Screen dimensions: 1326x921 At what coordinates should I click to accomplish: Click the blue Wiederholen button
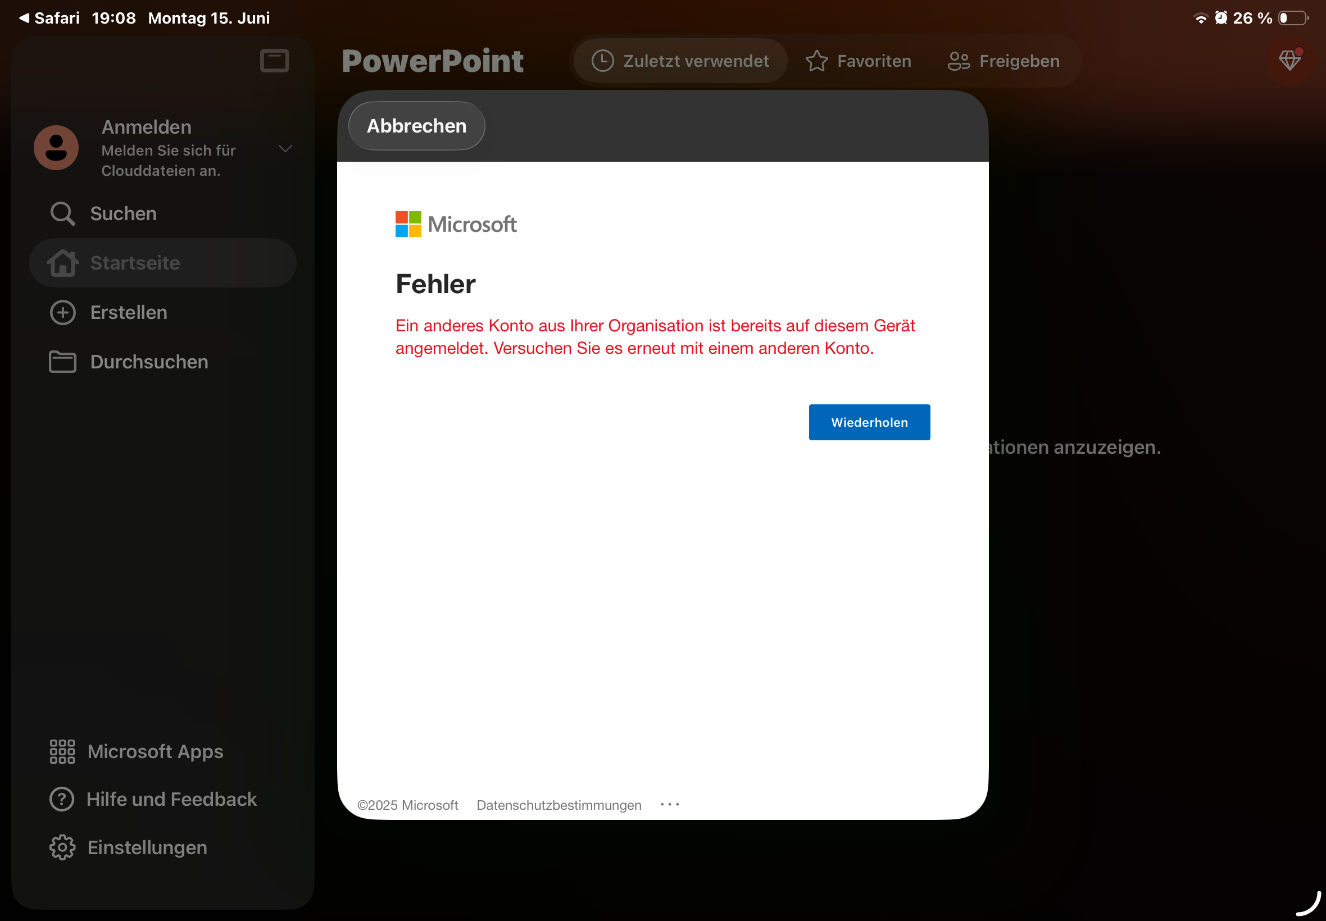coord(869,422)
